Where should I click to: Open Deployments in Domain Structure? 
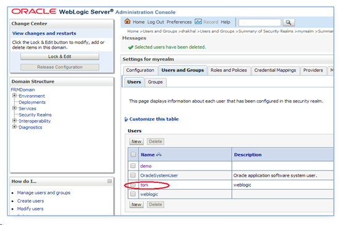pyautogui.click(x=32, y=103)
